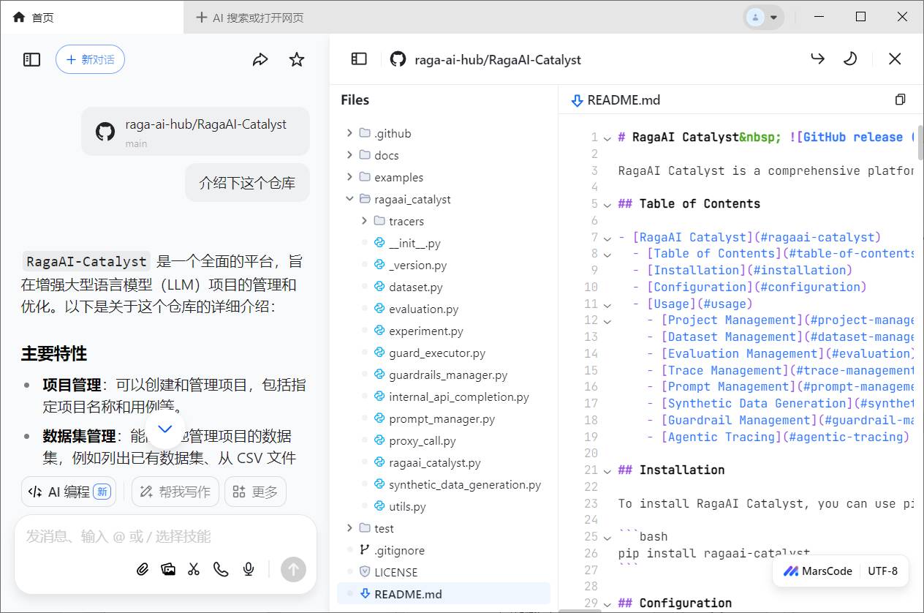Screen dimensions: 924x613
Task: Open raga-ai-hub/RagaAI-Catalyst repository card in chat
Action: (195, 132)
